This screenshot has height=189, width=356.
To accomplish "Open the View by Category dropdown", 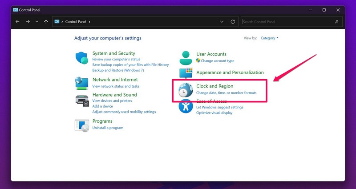I will pos(269,38).
